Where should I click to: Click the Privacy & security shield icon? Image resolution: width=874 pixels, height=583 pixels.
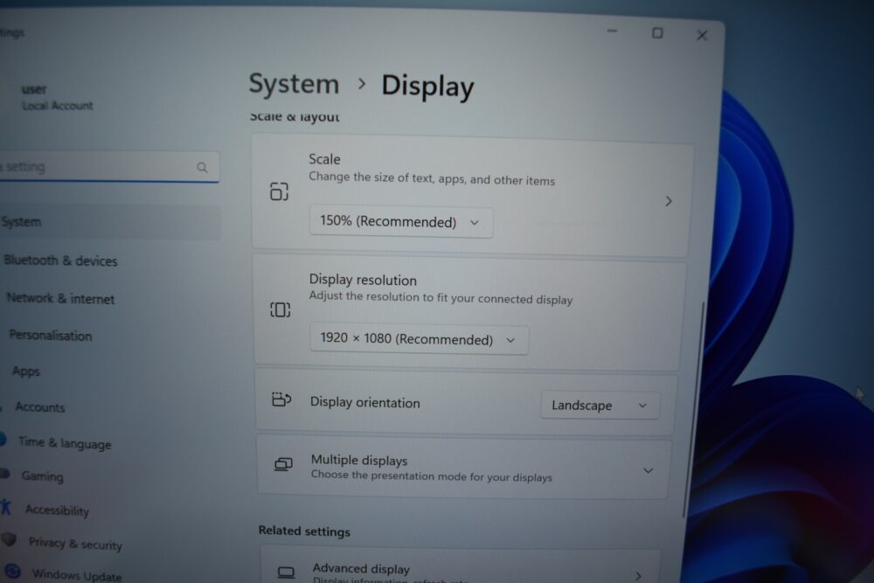9,539
